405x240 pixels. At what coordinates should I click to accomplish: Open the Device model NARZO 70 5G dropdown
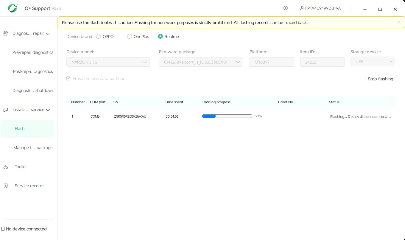(108, 62)
